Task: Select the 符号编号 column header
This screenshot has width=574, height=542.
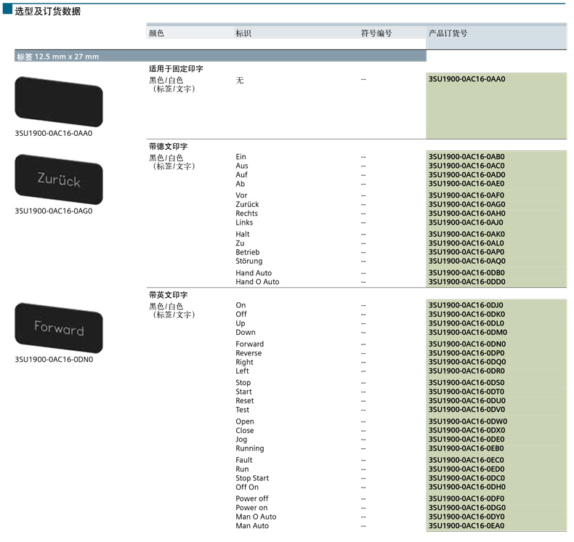Action: 376,33
